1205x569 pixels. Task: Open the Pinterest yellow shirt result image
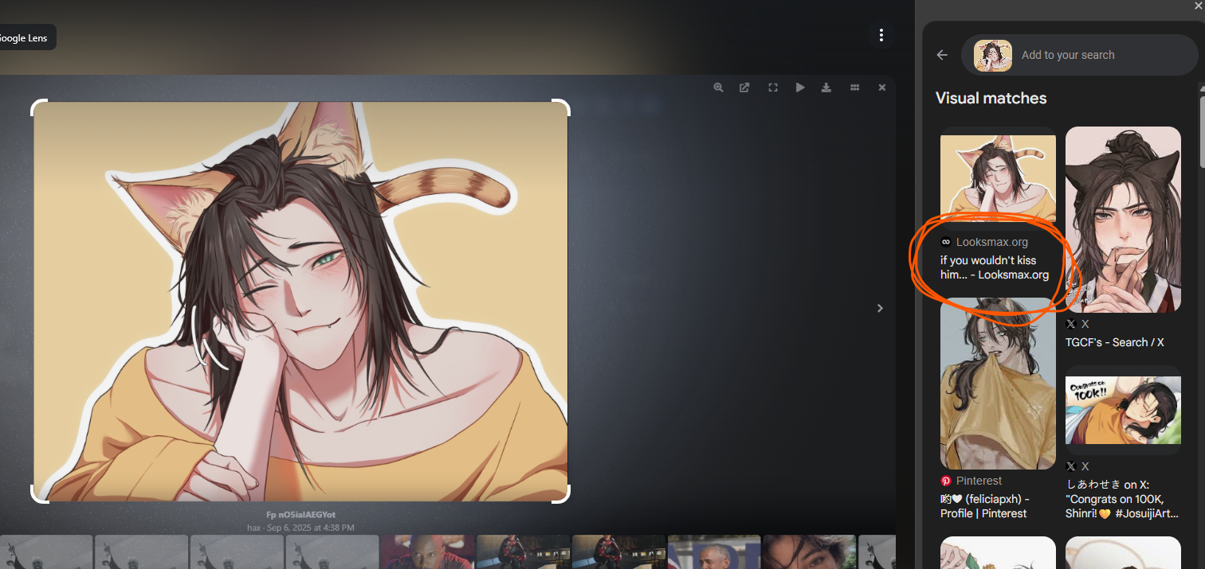(998, 384)
